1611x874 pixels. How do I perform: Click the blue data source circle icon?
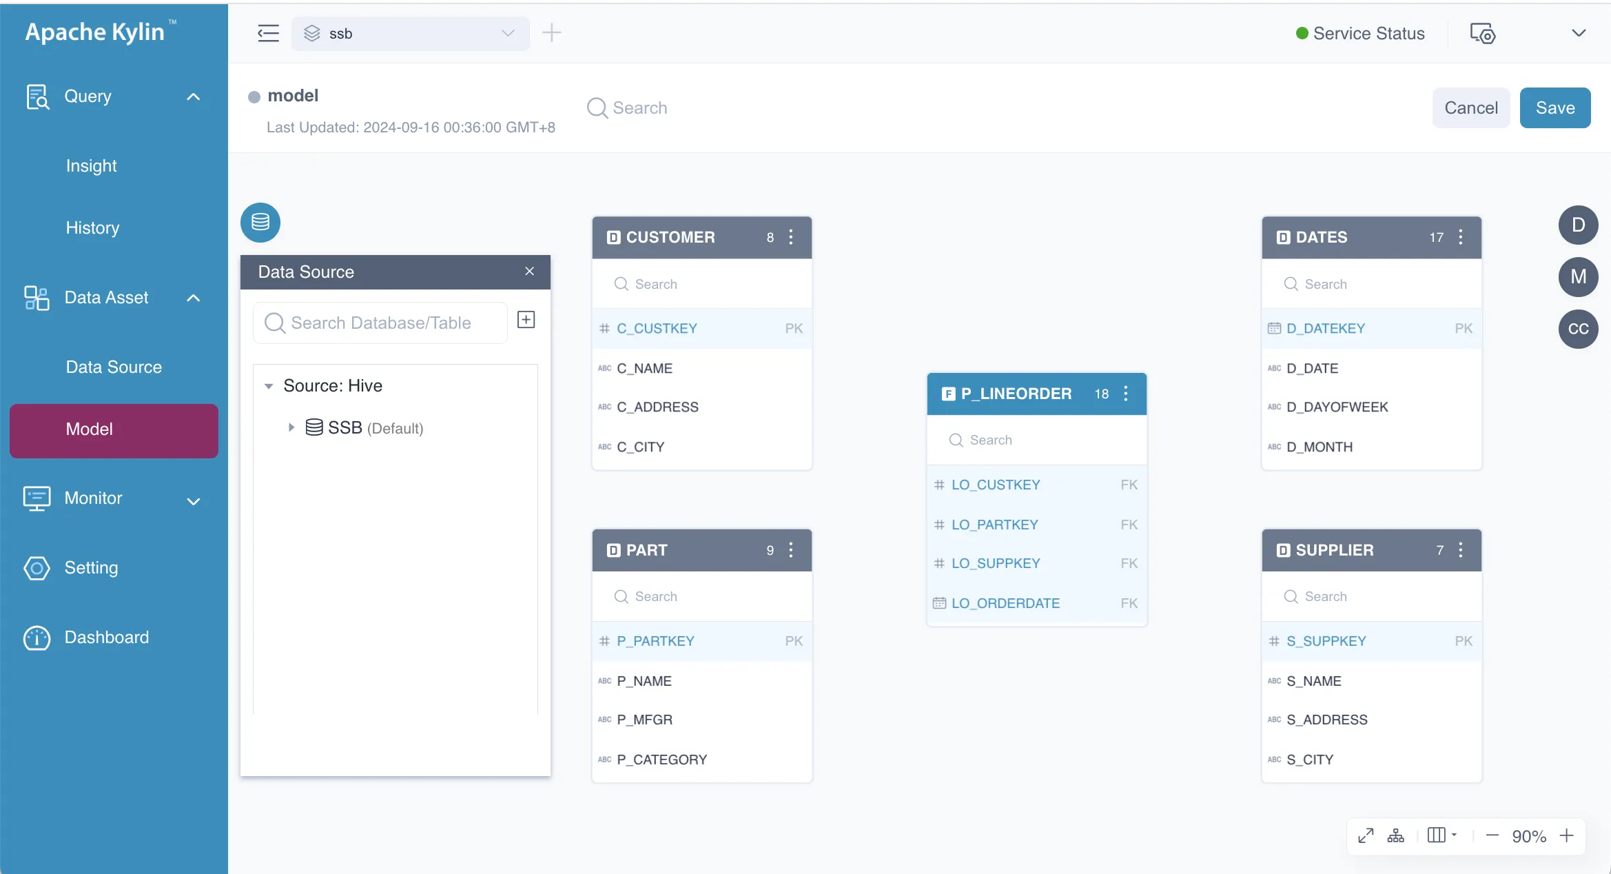tap(260, 222)
